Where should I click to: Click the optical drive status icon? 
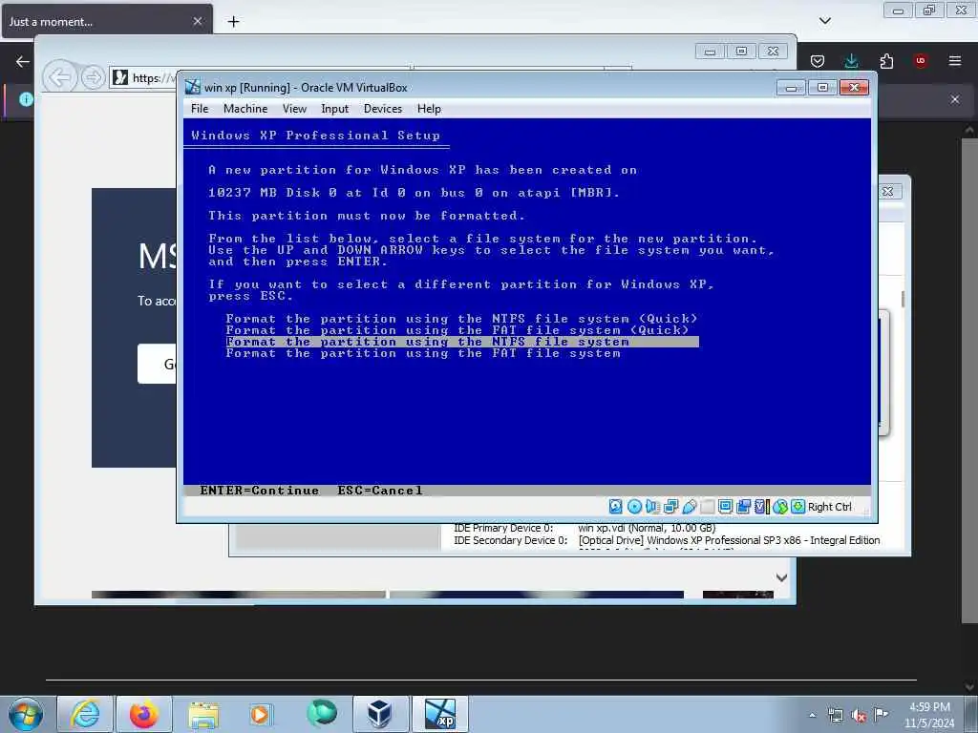634,507
